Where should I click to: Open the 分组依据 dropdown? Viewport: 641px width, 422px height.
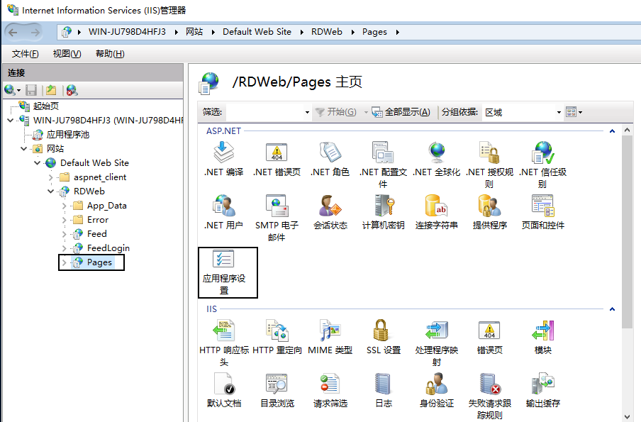(x=520, y=112)
